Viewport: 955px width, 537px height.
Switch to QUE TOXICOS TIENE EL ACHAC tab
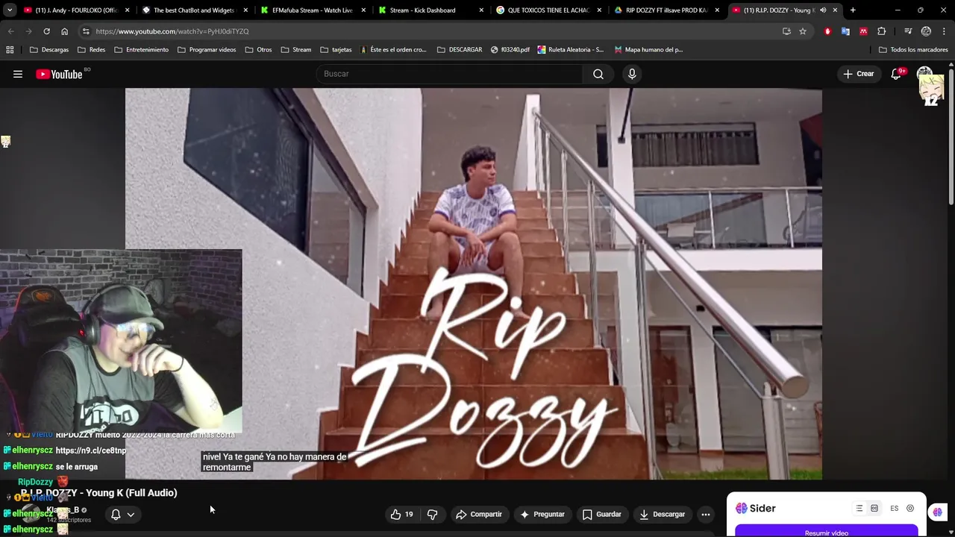tap(548, 10)
